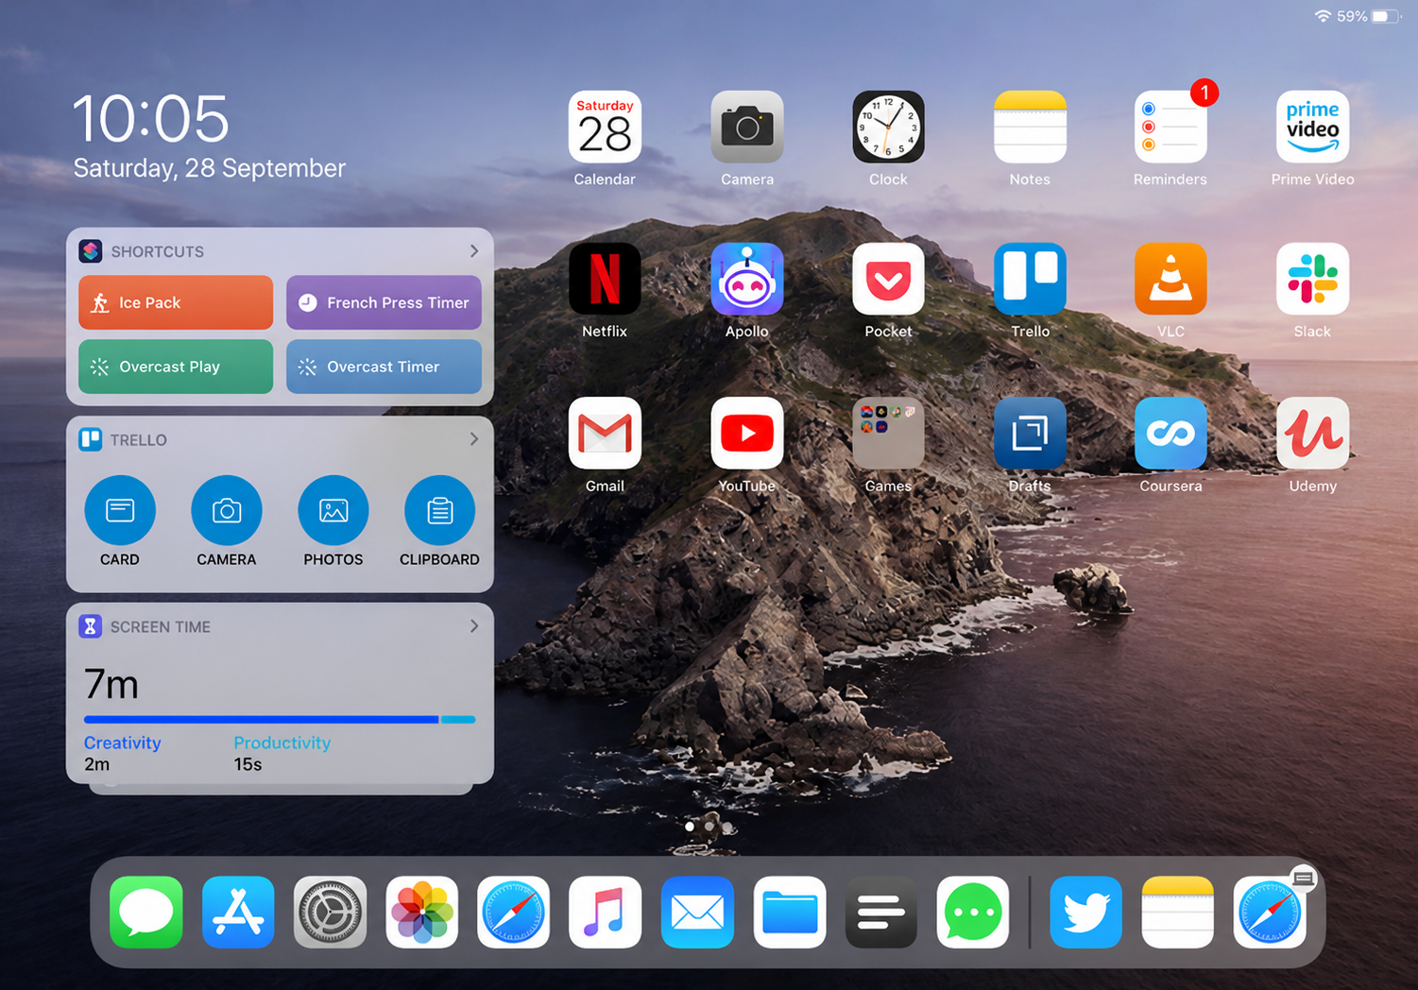The height and width of the screenshot is (990, 1418).
Task: Open Photos from the dock
Action: tap(422, 913)
